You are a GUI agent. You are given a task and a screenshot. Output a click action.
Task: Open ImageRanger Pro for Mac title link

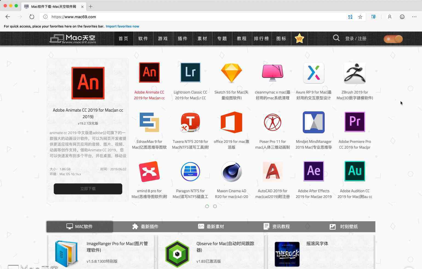tap(117, 247)
